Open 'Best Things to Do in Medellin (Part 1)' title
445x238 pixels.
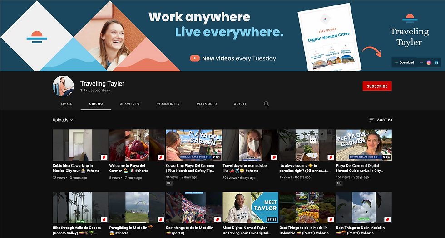(x=361, y=230)
